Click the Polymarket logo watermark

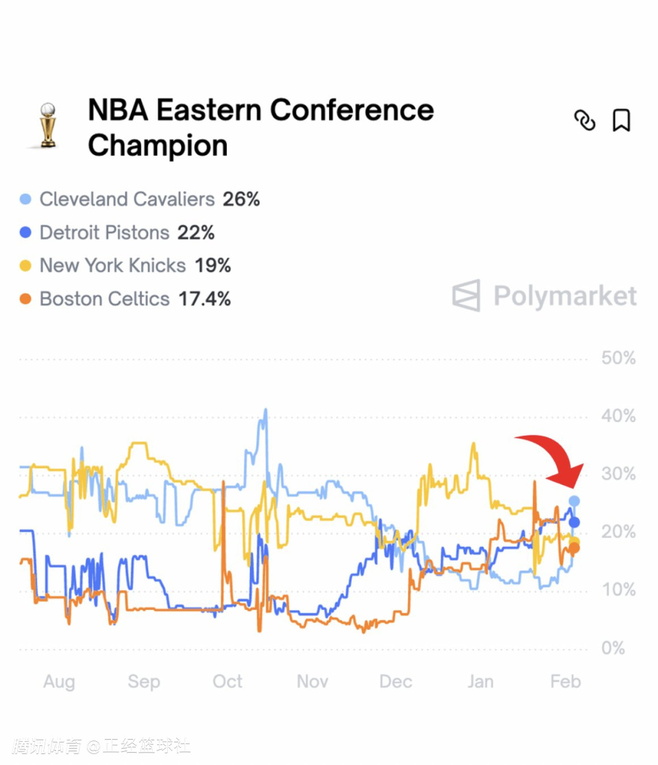[x=545, y=296]
